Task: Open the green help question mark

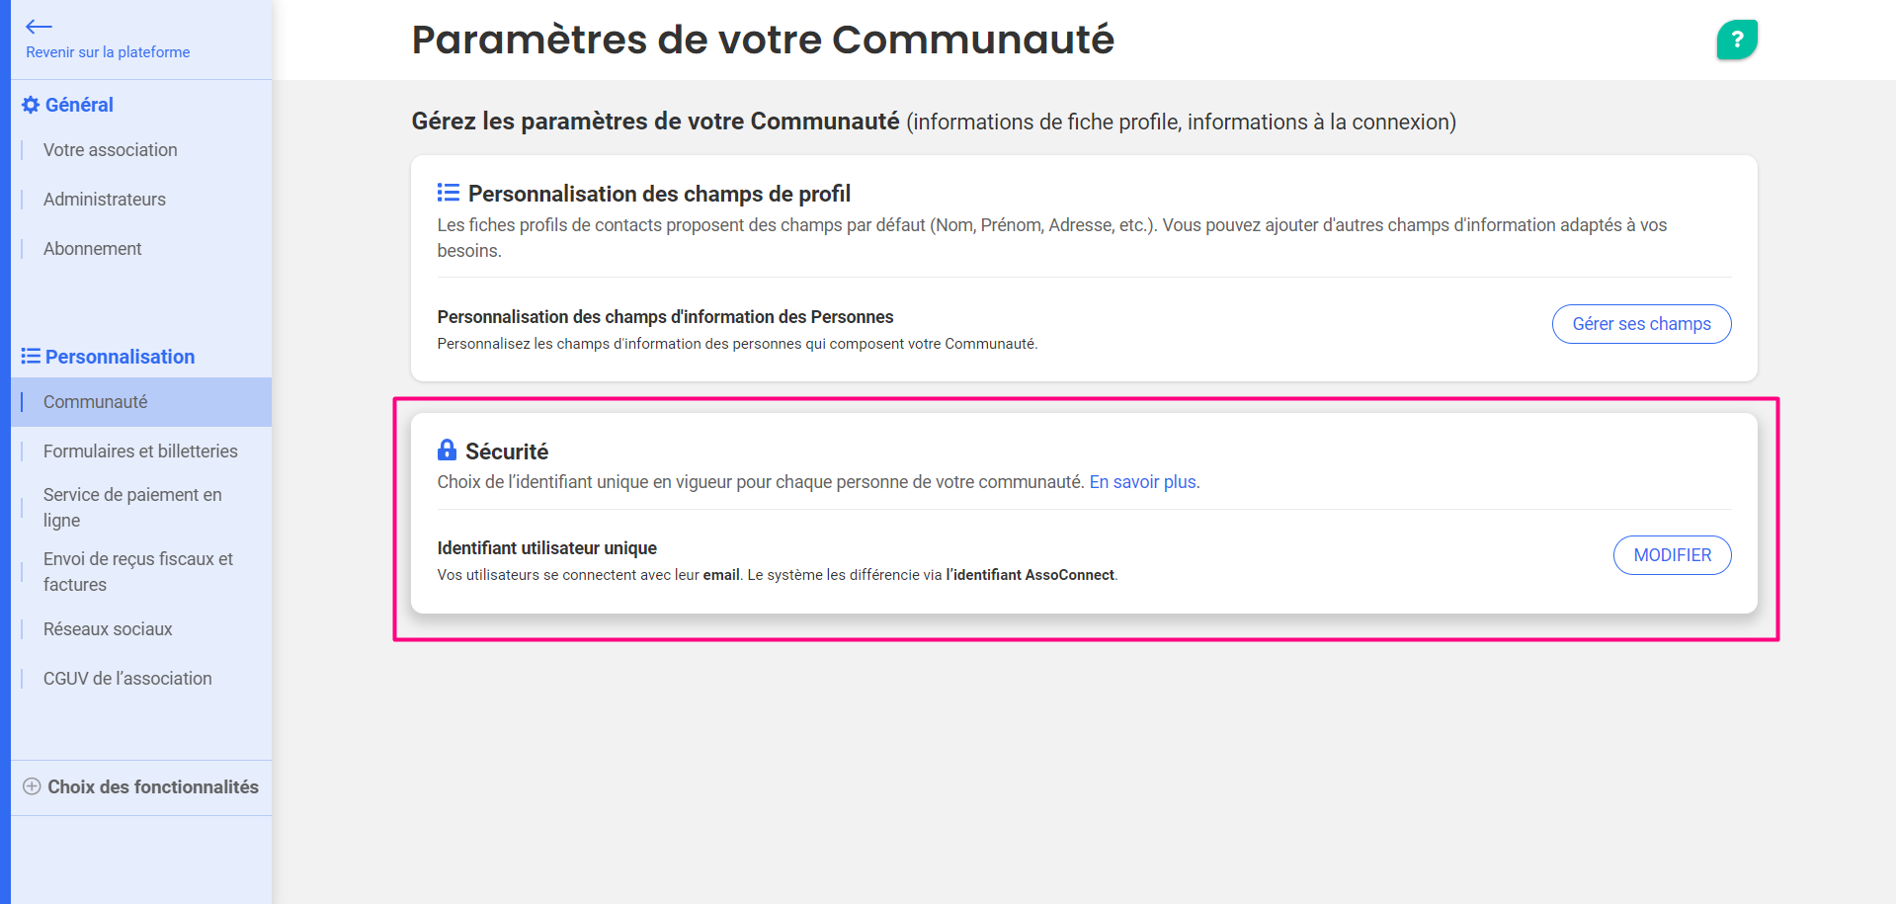Action: point(1736,40)
